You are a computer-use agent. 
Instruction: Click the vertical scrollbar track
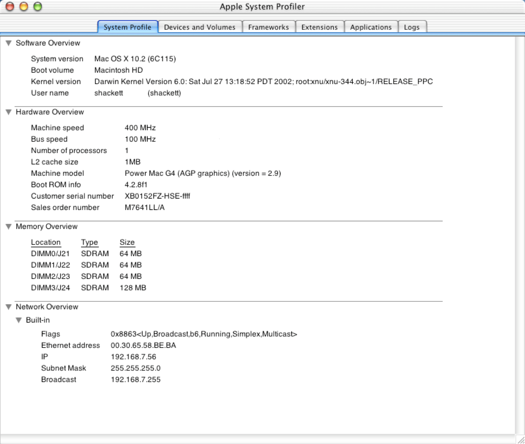point(520,235)
